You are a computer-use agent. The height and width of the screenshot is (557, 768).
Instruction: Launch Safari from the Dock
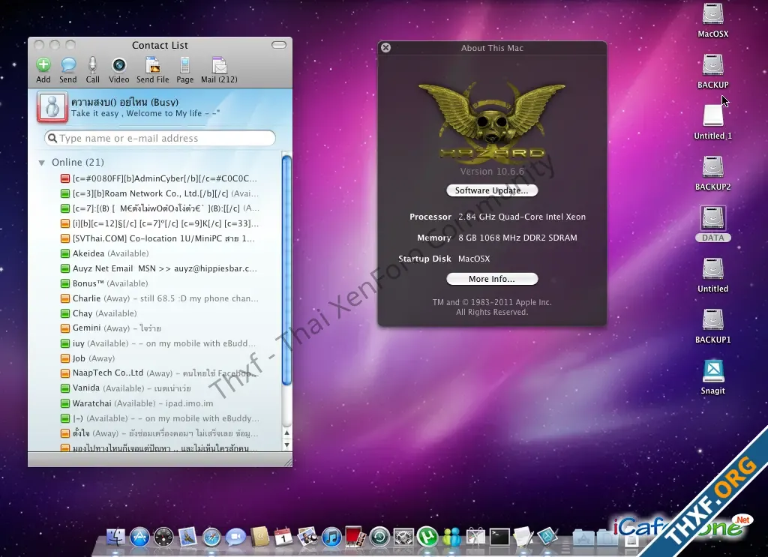(211, 537)
